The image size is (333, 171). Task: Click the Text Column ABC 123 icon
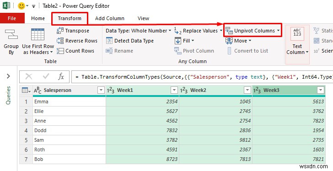click(297, 33)
